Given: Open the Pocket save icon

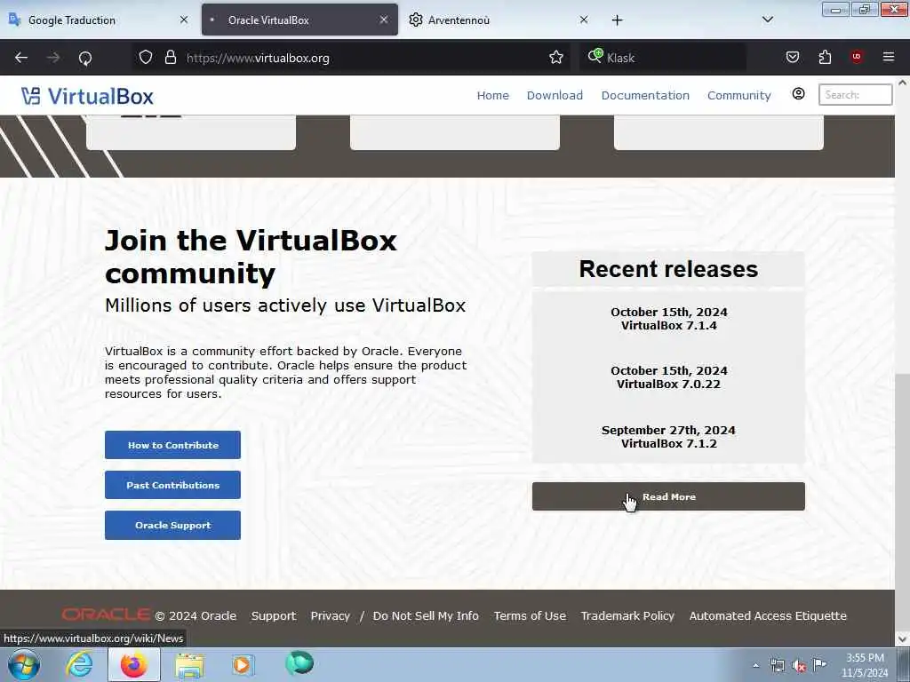Looking at the screenshot, I should (792, 57).
